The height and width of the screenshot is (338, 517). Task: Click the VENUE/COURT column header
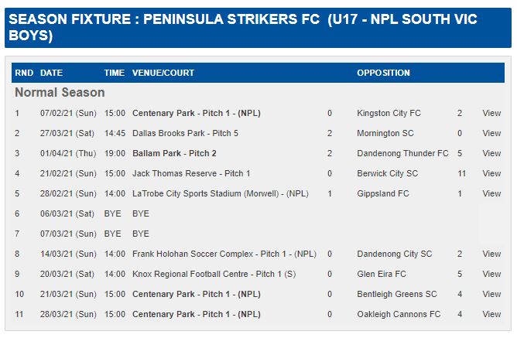coord(163,73)
